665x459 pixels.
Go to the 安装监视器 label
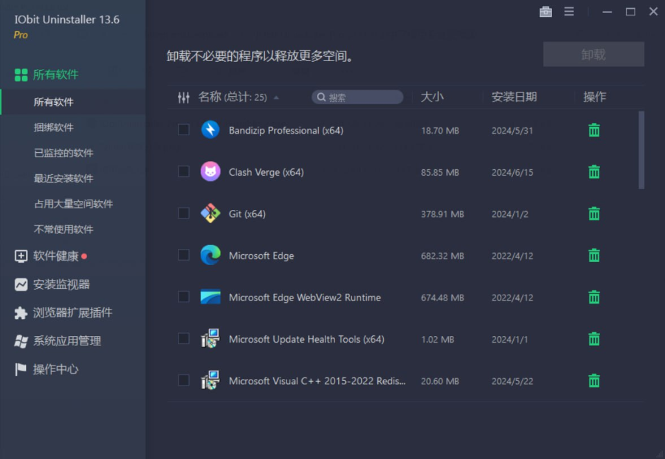(x=62, y=285)
